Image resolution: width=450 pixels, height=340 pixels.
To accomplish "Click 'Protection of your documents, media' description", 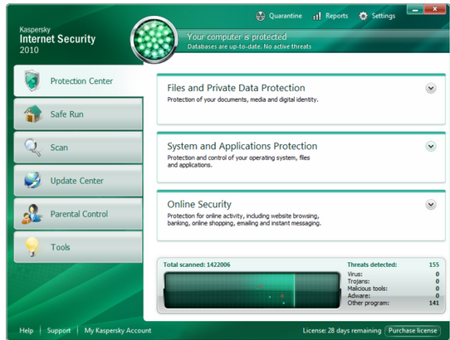I will click(x=242, y=100).
